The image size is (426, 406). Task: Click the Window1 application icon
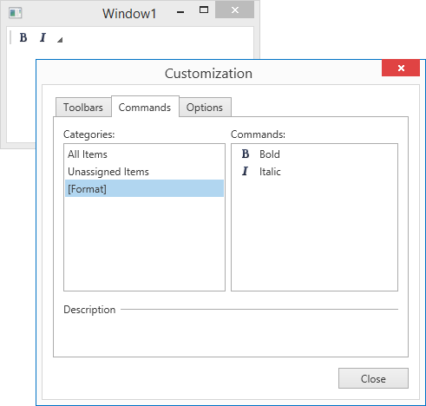[16, 13]
